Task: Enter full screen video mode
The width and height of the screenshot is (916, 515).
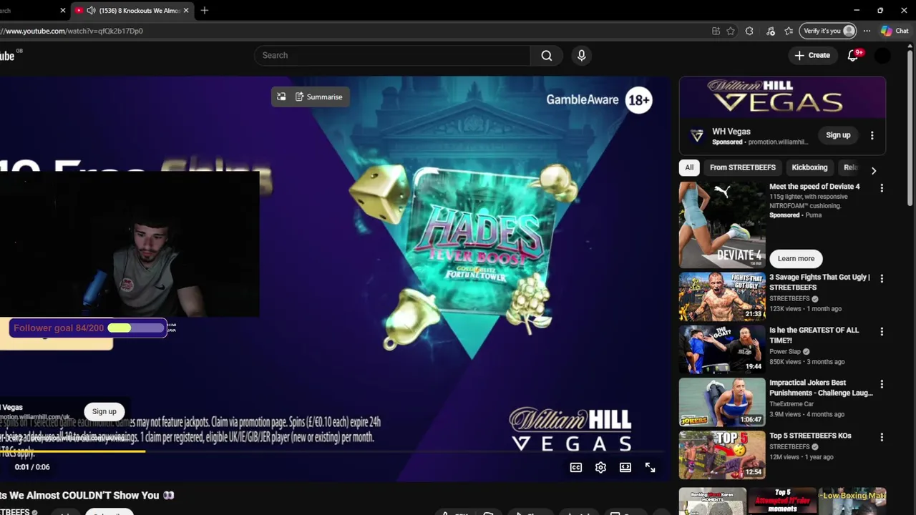Action: tap(650, 467)
